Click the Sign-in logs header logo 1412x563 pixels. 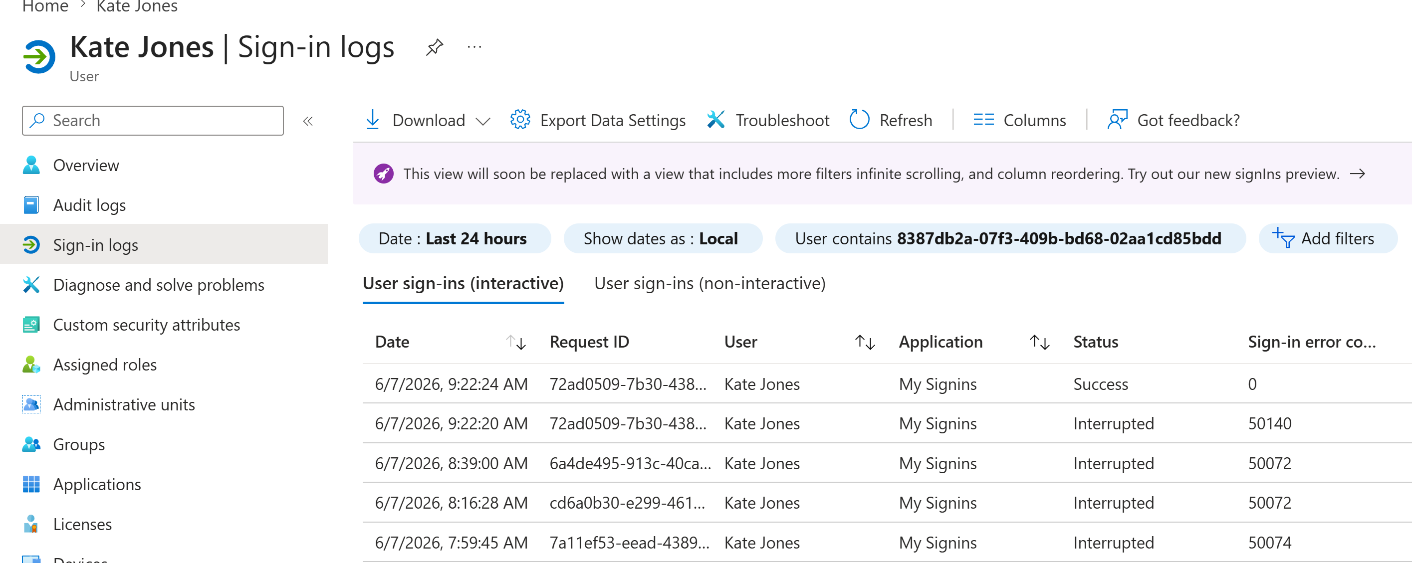click(x=39, y=56)
